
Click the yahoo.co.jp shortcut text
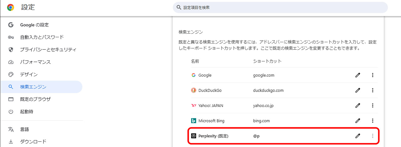click(x=263, y=106)
